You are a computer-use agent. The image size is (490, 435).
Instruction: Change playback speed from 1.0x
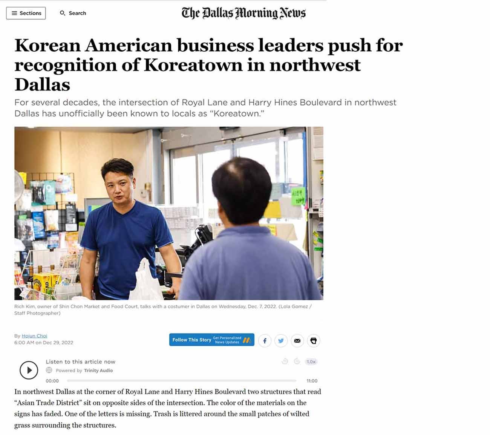(x=311, y=361)
